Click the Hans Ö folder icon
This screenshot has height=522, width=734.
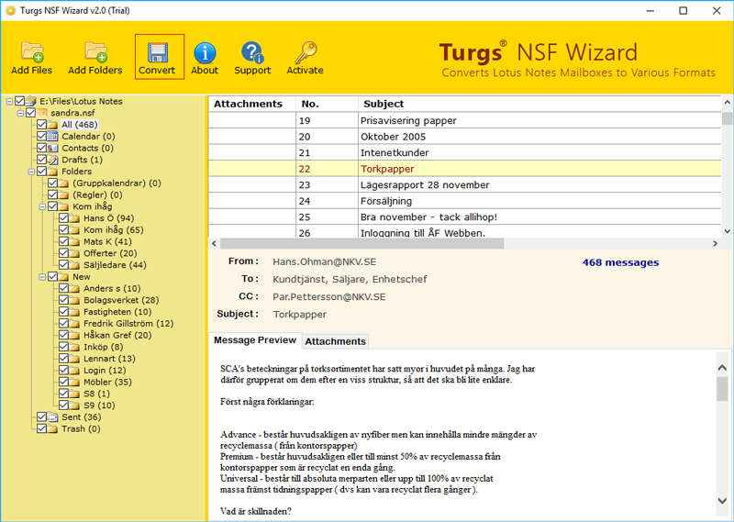coord(75,218)
